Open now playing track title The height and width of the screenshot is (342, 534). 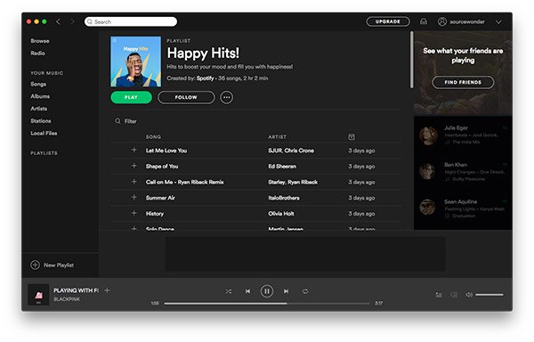[76, 290]
